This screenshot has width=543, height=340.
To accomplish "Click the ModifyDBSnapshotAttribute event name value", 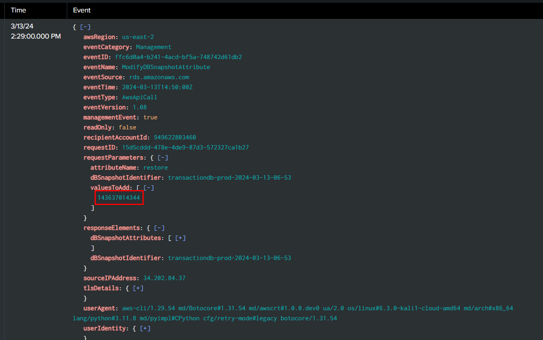I will tap(166, 67).
